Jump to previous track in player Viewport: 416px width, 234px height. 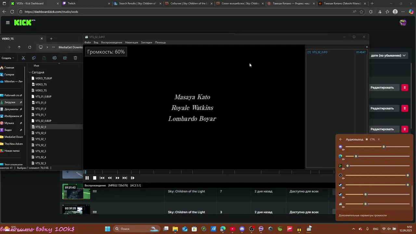[102, 178]
